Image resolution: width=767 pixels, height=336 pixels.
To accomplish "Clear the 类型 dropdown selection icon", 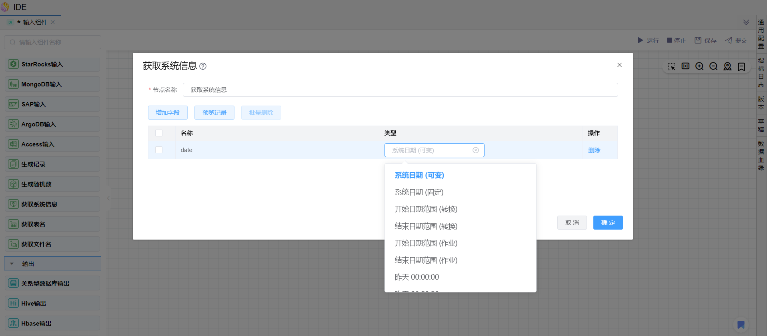I will pyautogui.click(x=475, y=150).
